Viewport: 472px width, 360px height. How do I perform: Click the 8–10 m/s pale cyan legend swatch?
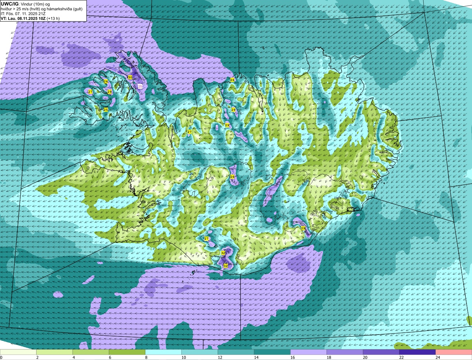click(164, 352)
